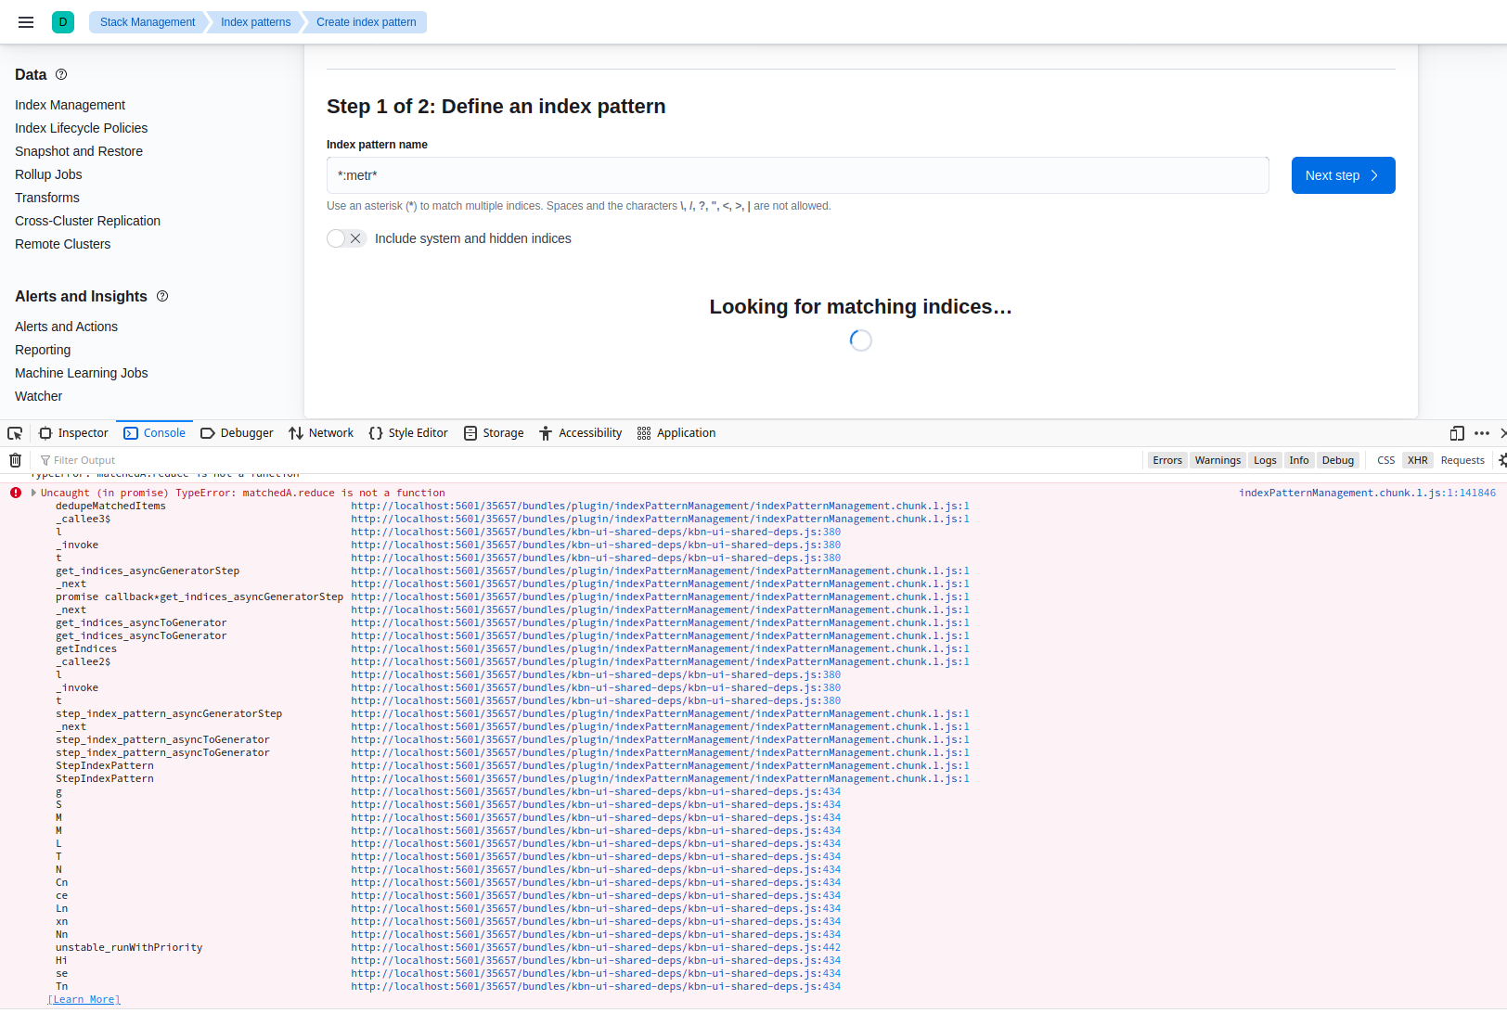Click the Next step button
Screen dimensions: 1507x1013
pyautogui.click(x=1343, y=175)
